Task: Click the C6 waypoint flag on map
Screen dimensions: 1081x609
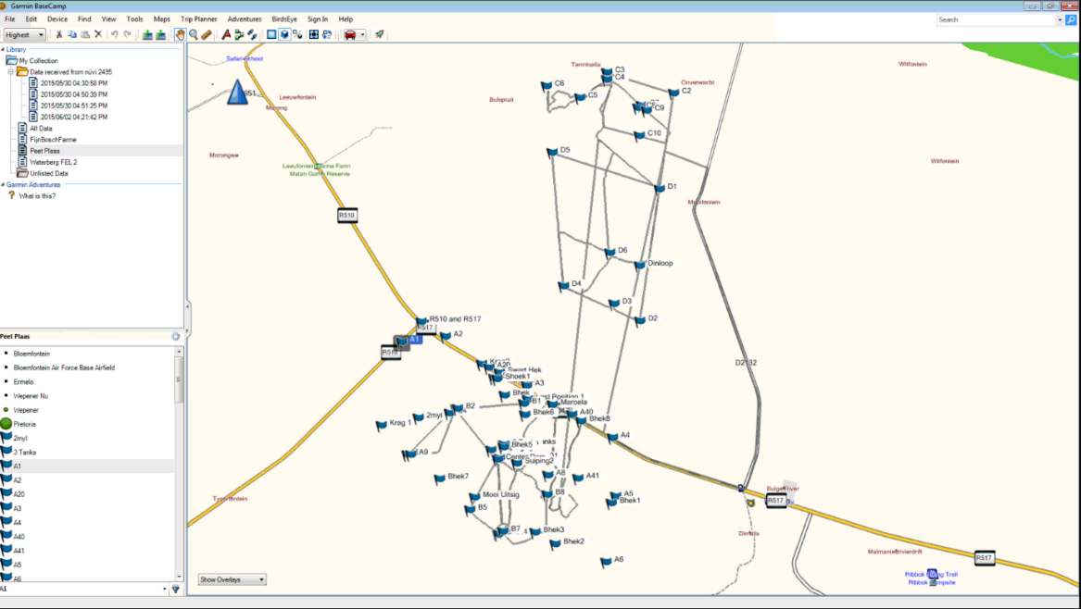Action: point(547,86)
